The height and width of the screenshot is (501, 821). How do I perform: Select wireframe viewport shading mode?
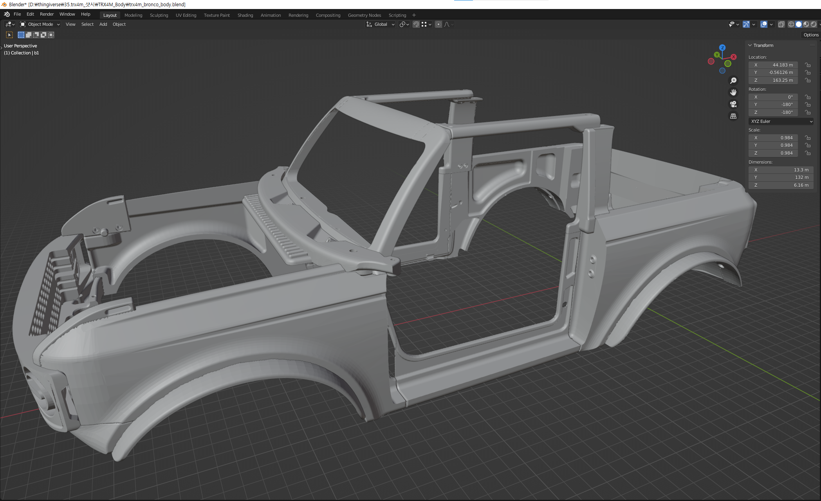(791, 24)
